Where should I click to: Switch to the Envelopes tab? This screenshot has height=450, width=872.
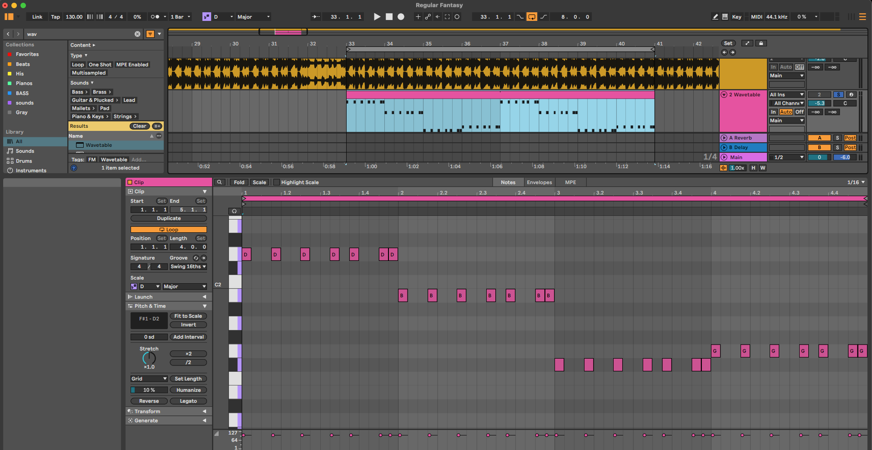(x=539, y=182)
